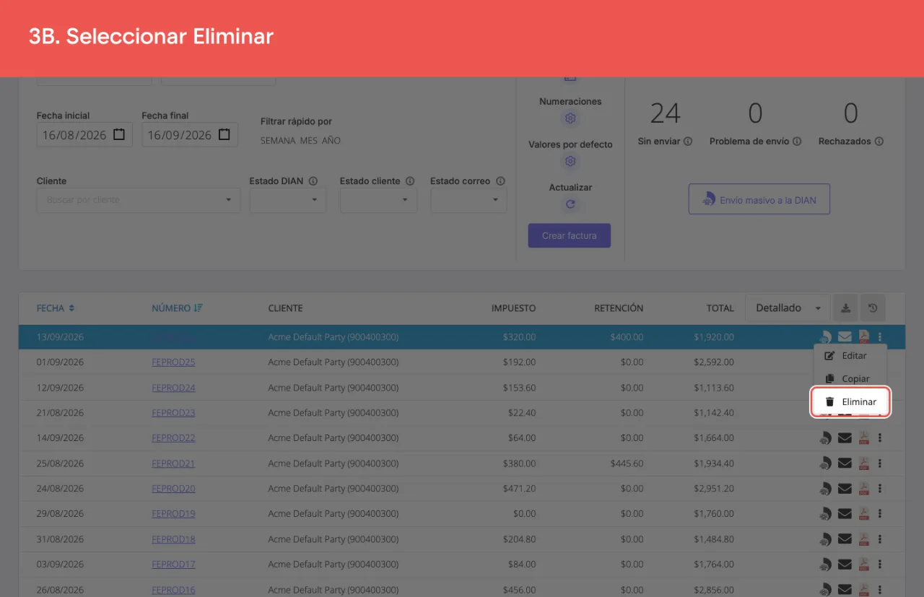The image size is (924, 597).
Task: Click the Actualizar refresh icon
Action: tap(570, 204)
